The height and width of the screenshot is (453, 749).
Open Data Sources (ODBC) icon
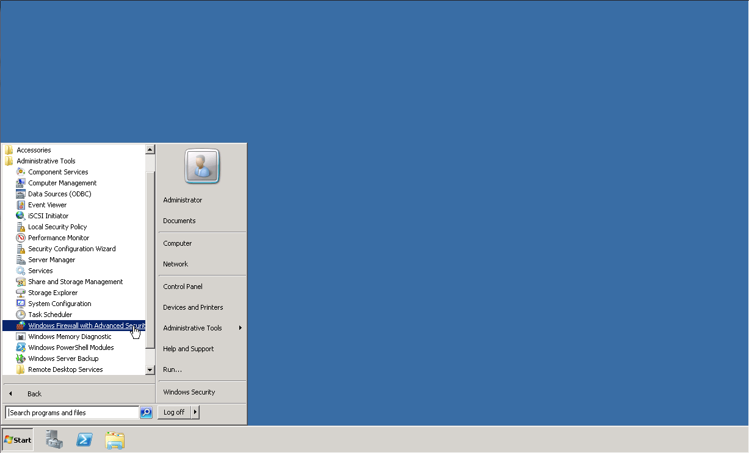21,194
